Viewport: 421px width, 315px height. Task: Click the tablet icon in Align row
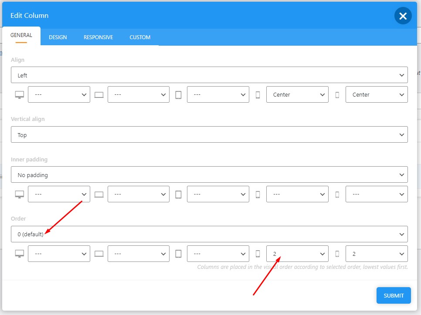(178, 95)
